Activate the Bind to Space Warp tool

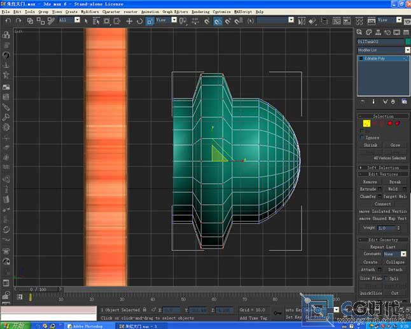51,21
